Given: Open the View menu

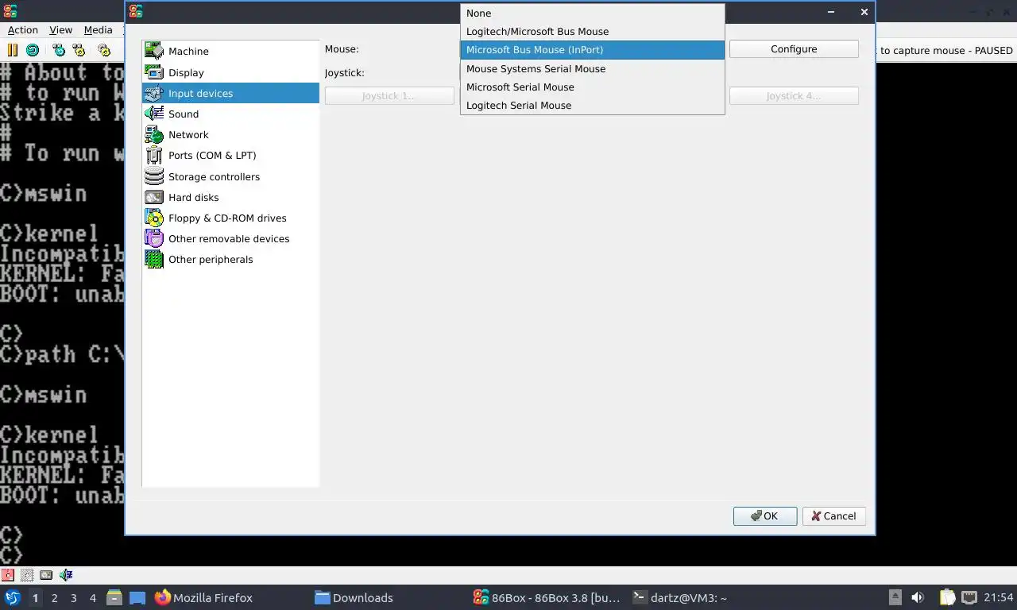Looking at the screenshot, I should point(61,30).
